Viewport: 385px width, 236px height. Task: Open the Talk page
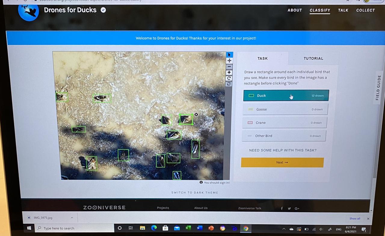343,10
